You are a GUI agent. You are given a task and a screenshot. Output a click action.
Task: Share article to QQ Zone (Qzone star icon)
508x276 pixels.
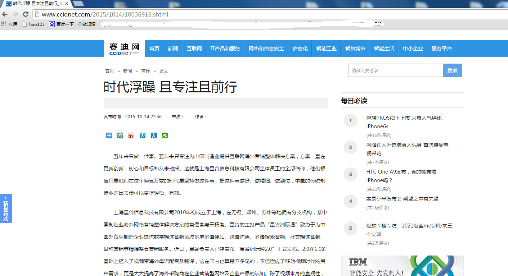point(120,135)
